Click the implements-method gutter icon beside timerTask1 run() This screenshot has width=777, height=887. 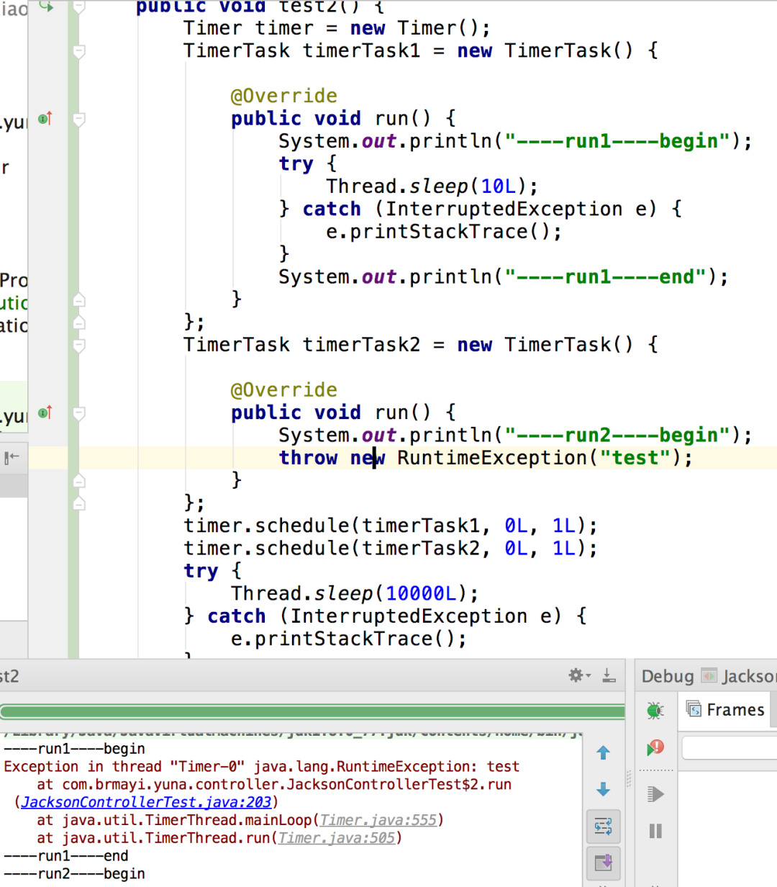[x=45, y=118]
